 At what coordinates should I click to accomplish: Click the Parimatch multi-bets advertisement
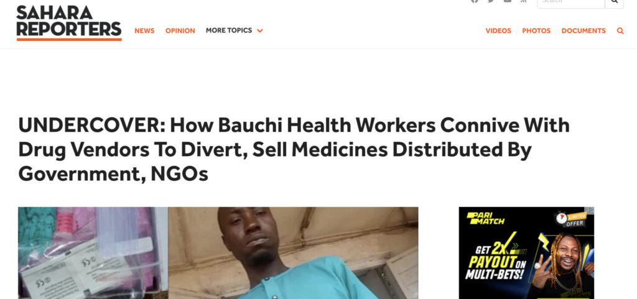[x=526, y=253]
